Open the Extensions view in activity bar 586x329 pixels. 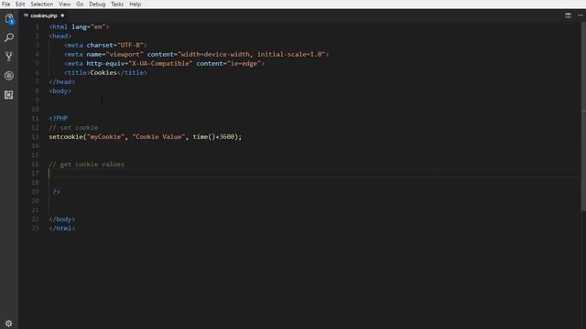coord(9,95)
